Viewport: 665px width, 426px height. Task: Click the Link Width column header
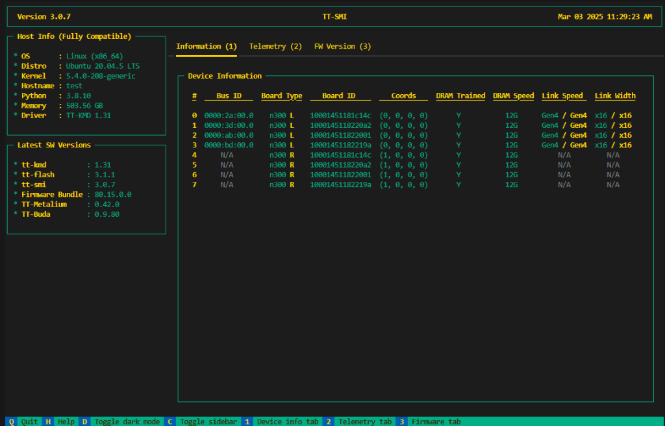click(x=614, y=95)
